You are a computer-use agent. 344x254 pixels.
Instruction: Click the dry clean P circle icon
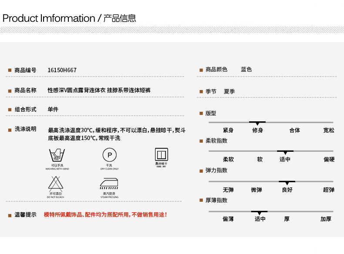pos(110,155)
